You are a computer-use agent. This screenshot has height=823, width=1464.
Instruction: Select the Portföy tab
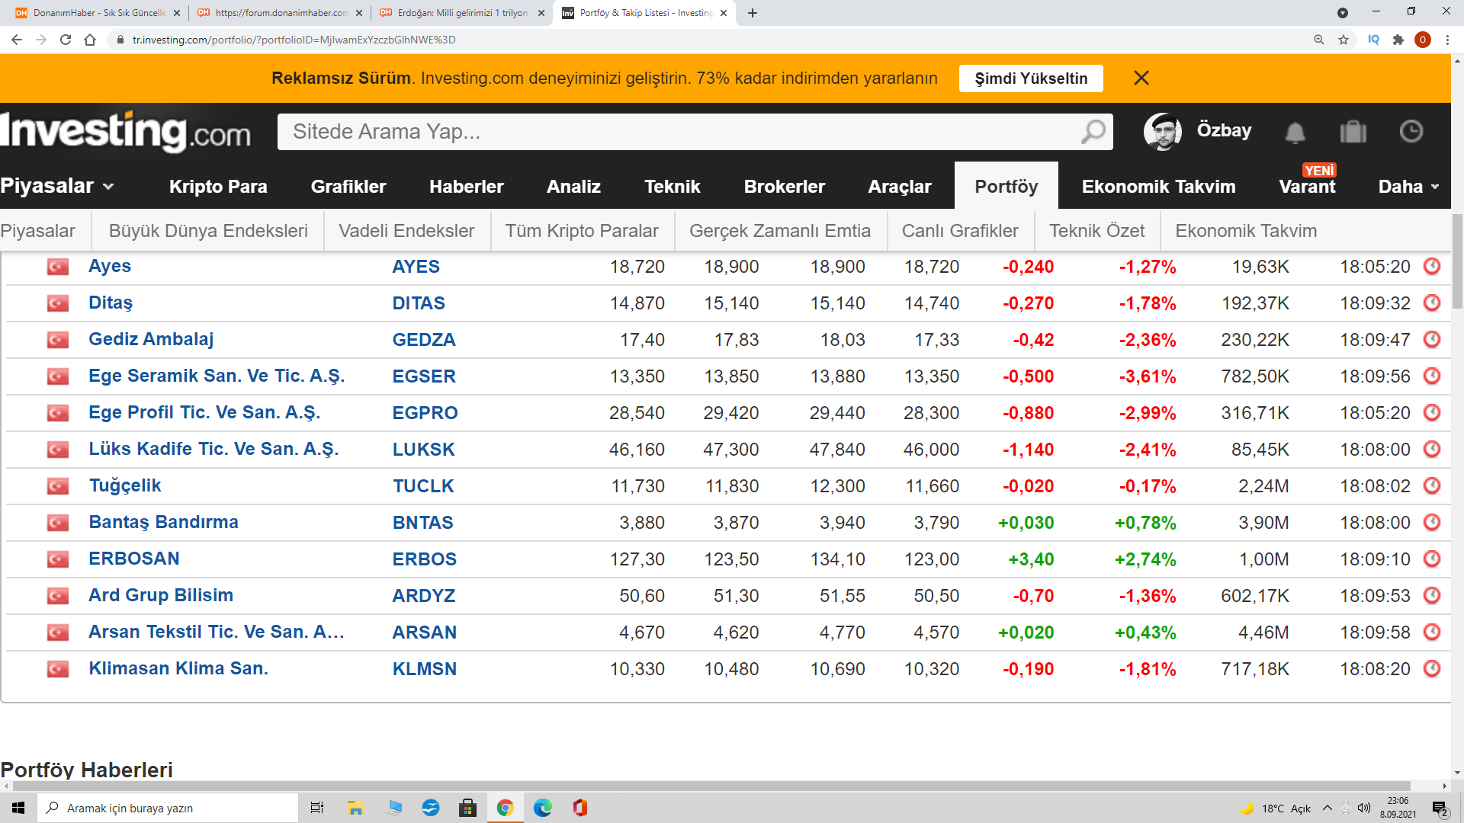1006,186
